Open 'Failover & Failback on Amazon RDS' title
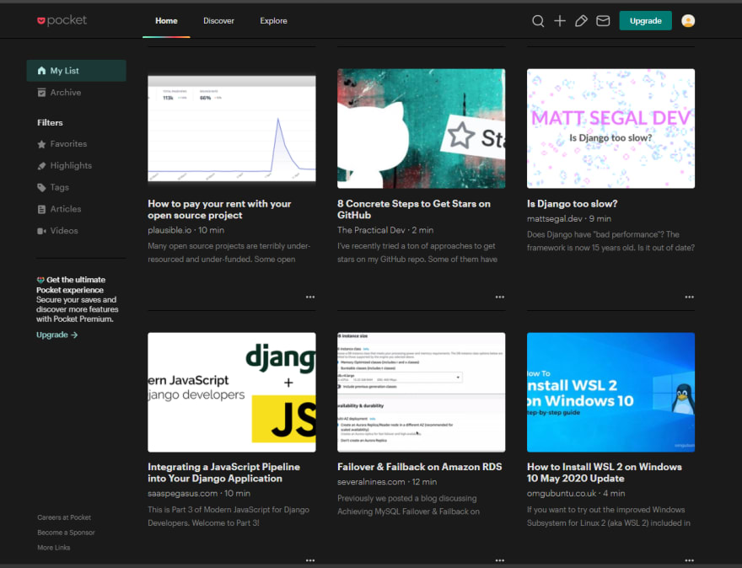742x568 pixels. point(419,467)
